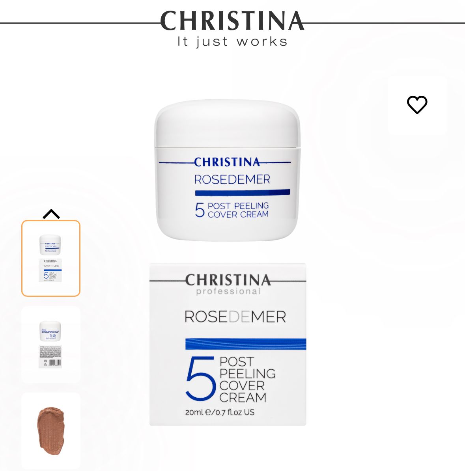465x471 pixels.
Task: Click the CHRISTINA logo in the header
Action: coord(232,21)
